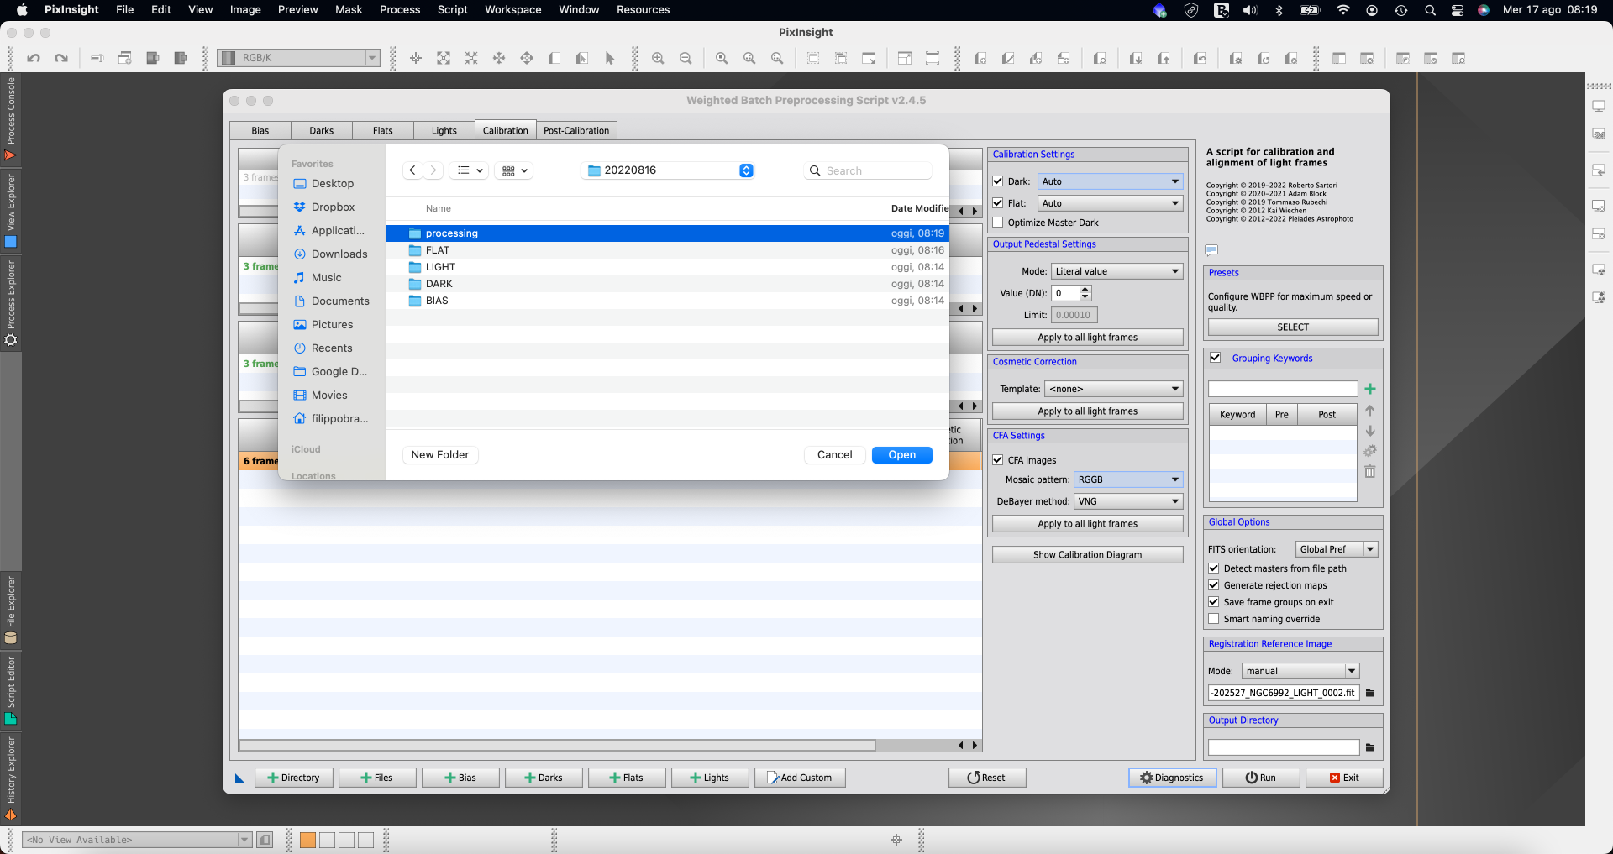Select the Zoom In tool
1613x854 pixels.
point(658,58)
